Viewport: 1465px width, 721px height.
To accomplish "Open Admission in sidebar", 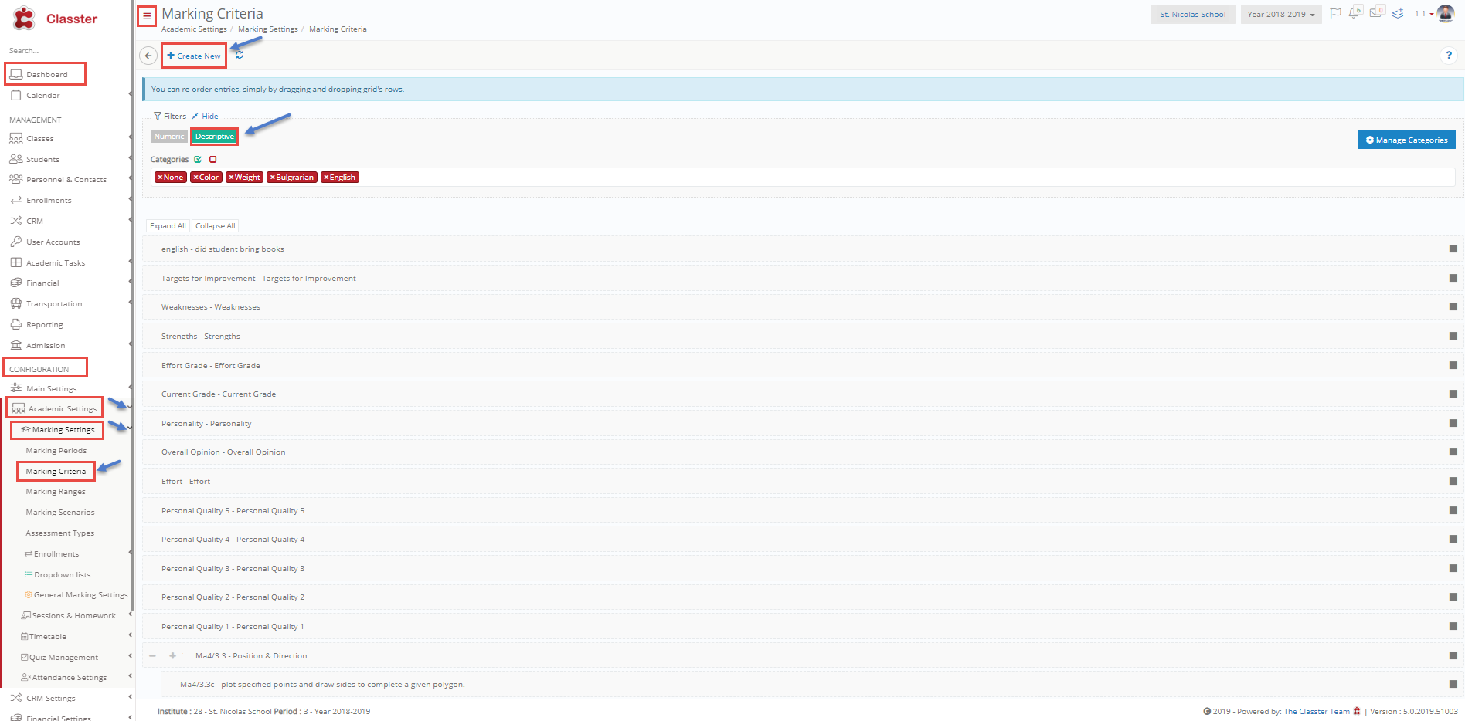I will (45, 345).
